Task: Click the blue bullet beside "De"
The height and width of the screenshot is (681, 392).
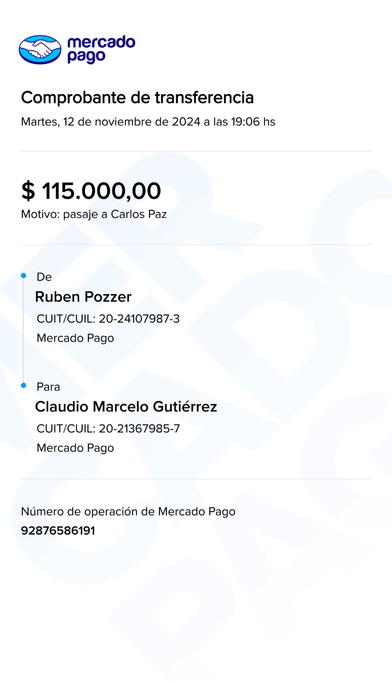Action: pos(24,276)
